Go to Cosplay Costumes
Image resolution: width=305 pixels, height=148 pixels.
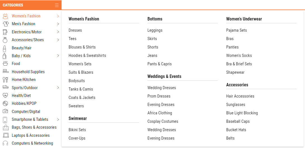[163, 121]
